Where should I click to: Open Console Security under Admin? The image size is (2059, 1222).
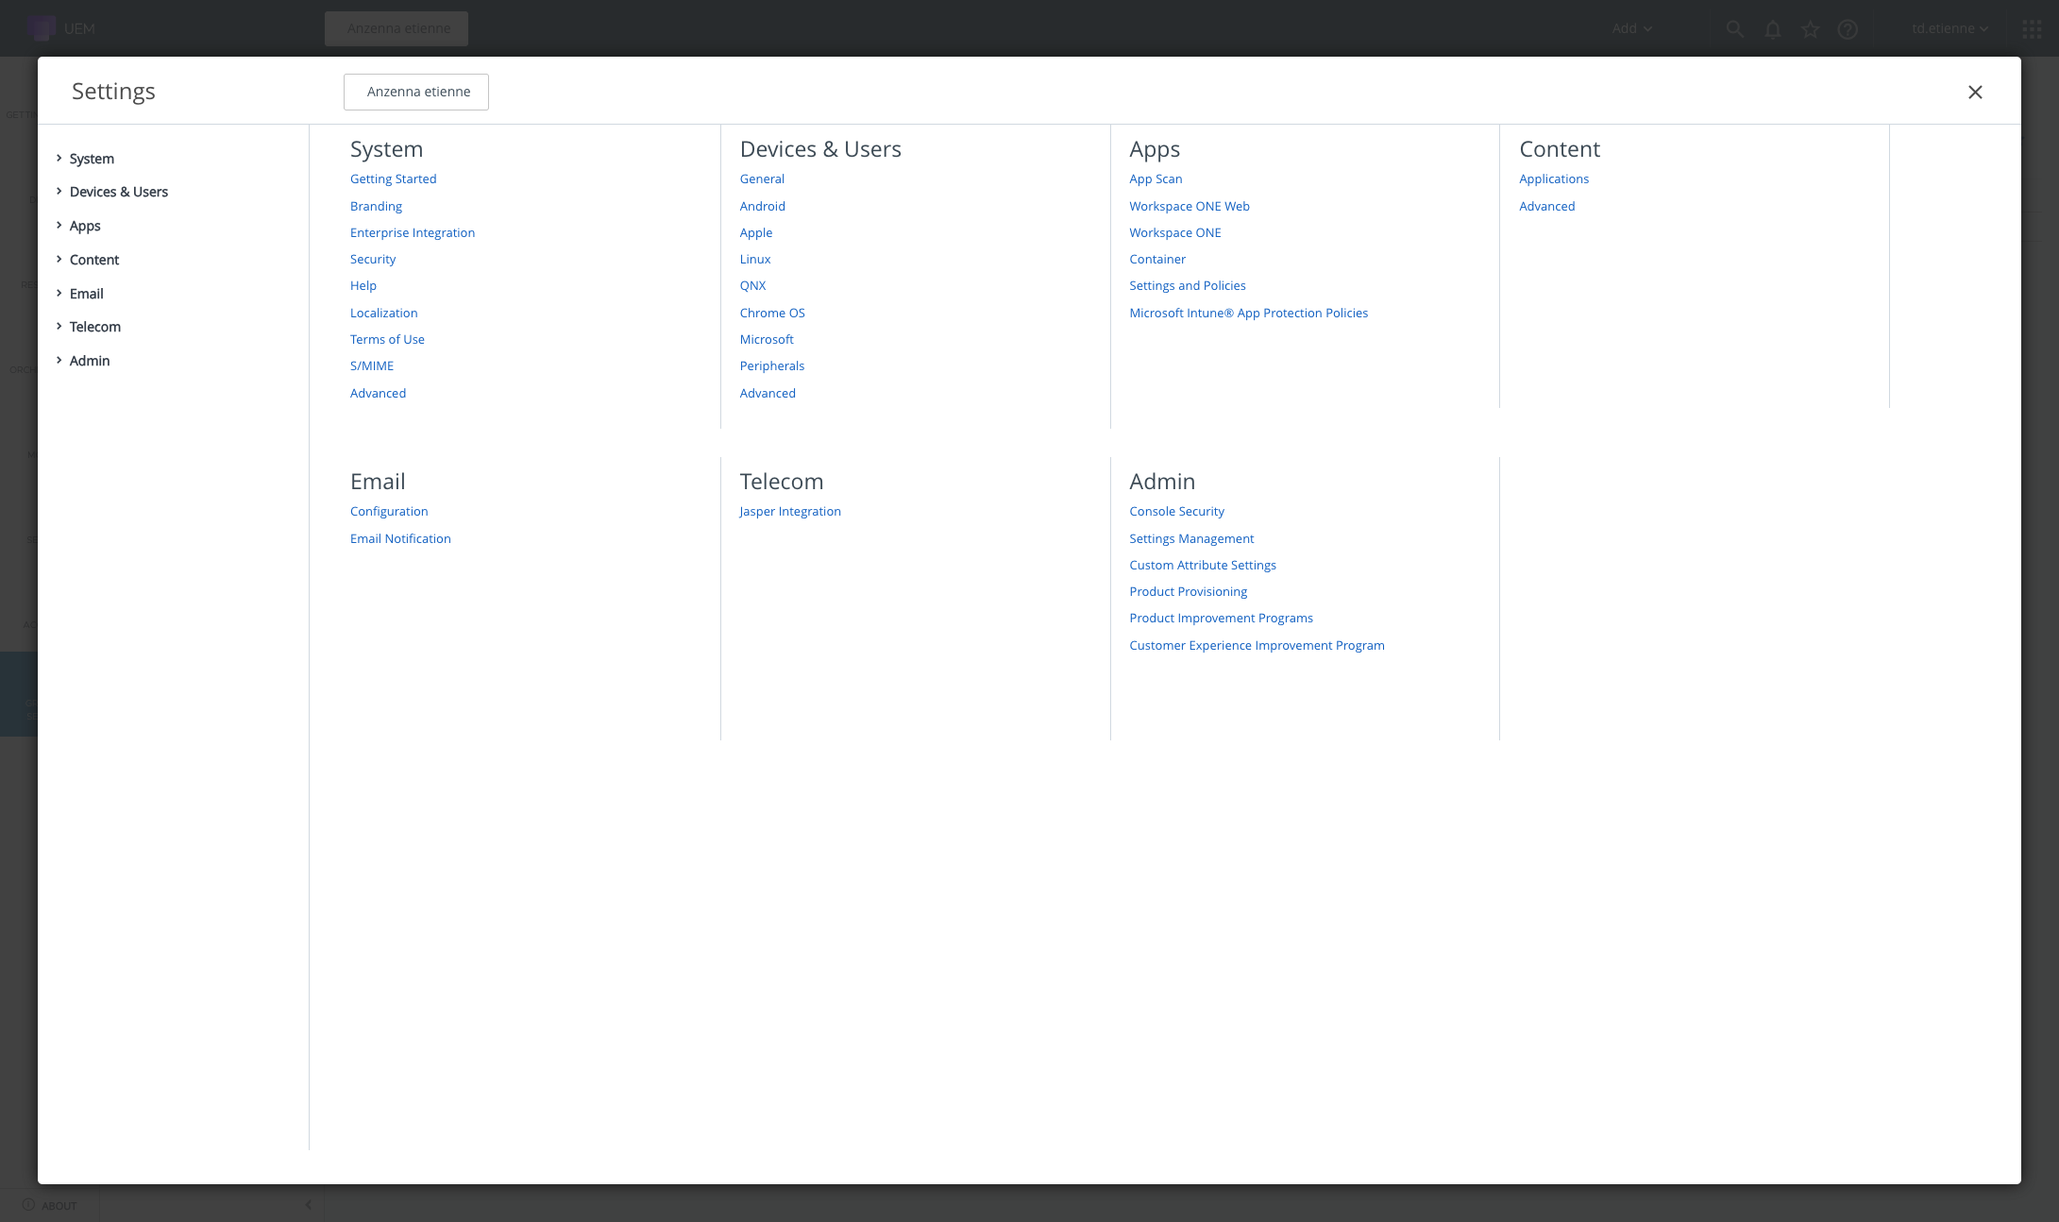pyautogui.click(x=1175, y=511)
